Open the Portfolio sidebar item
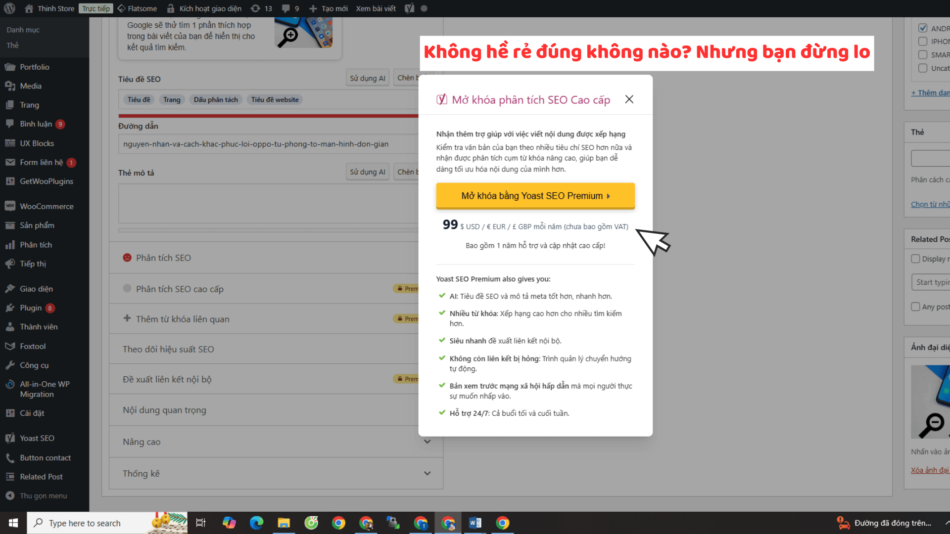This screenshot has width=950, height=534. click(34, 67)
